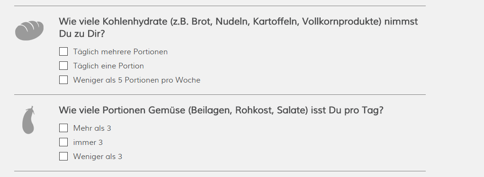Click the 'Täglich eine Portion' label text
Screen dimensions: 484x177
108,66
